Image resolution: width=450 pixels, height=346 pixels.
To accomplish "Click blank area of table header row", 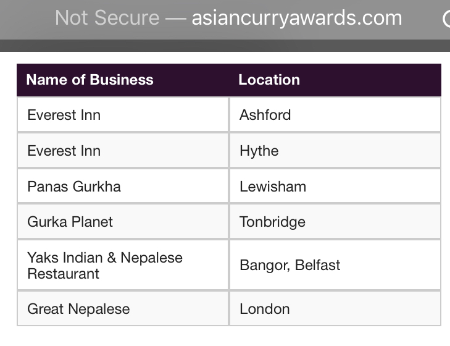I will [x=370, y=80].
